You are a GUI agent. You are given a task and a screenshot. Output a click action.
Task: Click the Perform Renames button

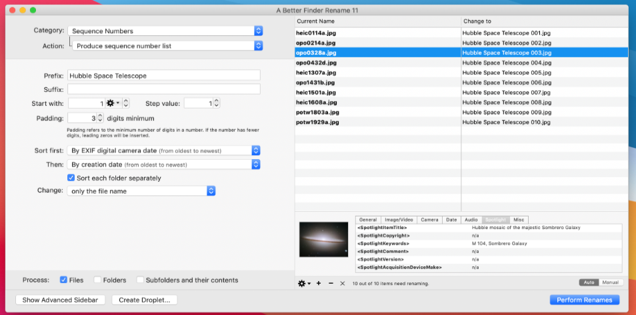tap(584, 300)
